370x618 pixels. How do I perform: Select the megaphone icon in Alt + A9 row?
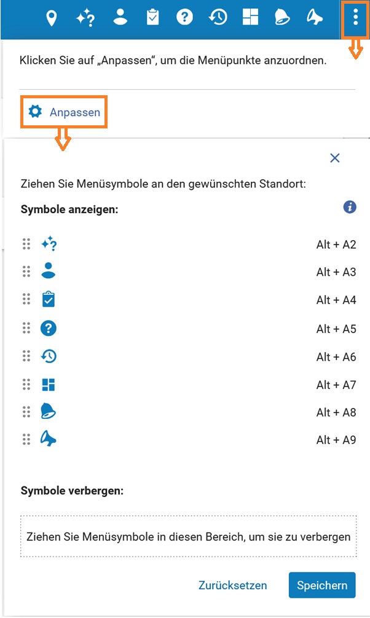(x=49, y=439)
